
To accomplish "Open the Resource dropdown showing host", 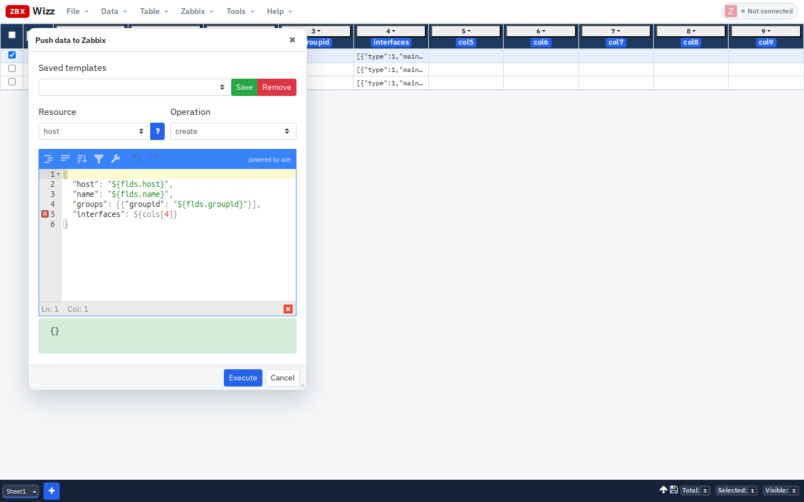I will coord(94,131).
